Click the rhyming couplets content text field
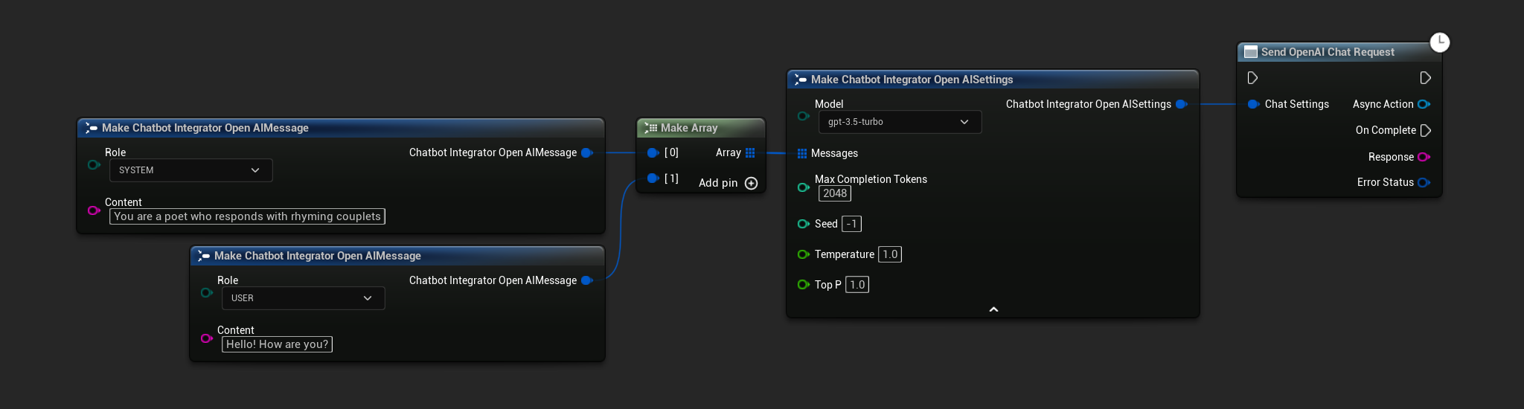 click(x=247, y=216)
